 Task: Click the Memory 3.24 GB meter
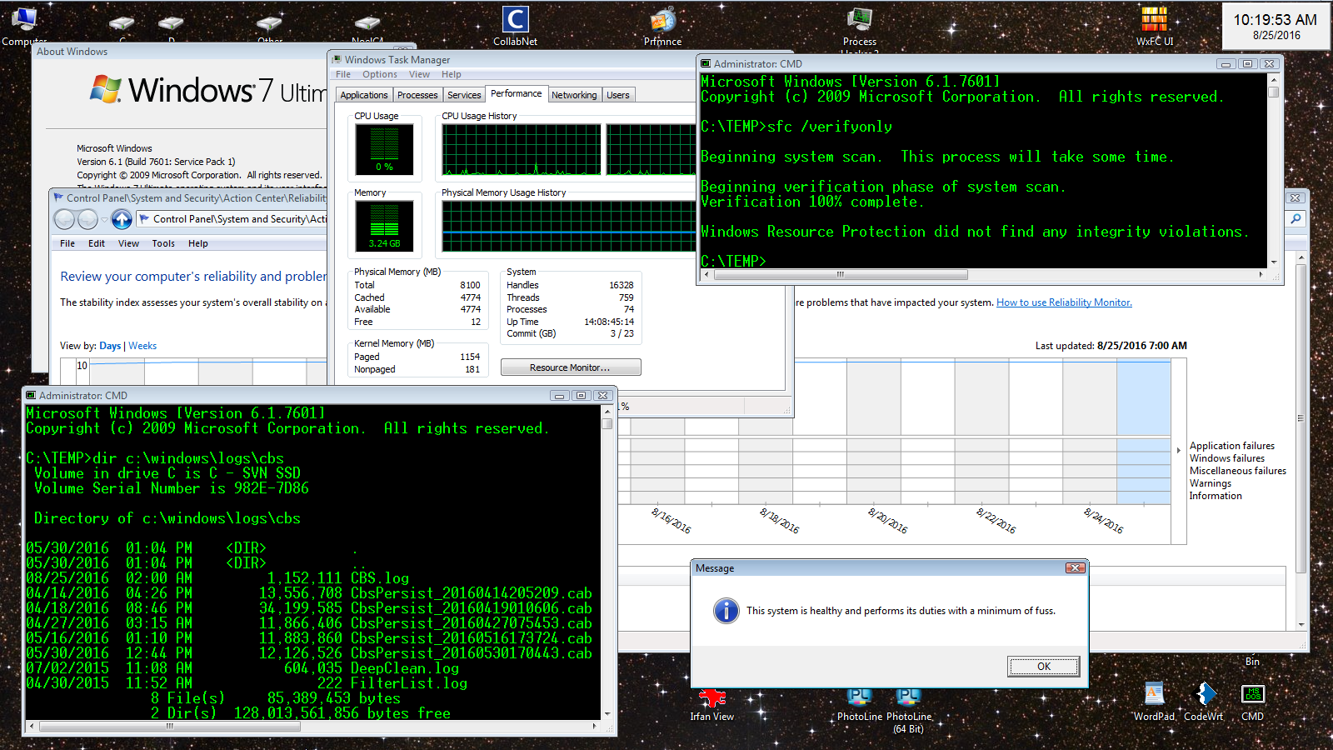coord(384,226)
